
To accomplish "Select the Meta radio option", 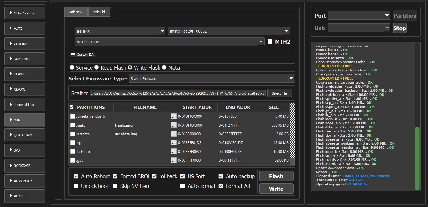I will pos(164,68).
